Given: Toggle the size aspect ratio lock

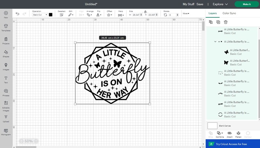Looking at the screenshot, I should (145, 12).
